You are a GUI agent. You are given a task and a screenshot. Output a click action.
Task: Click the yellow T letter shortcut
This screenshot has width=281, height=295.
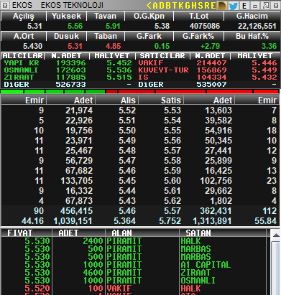tap(175, 5)
